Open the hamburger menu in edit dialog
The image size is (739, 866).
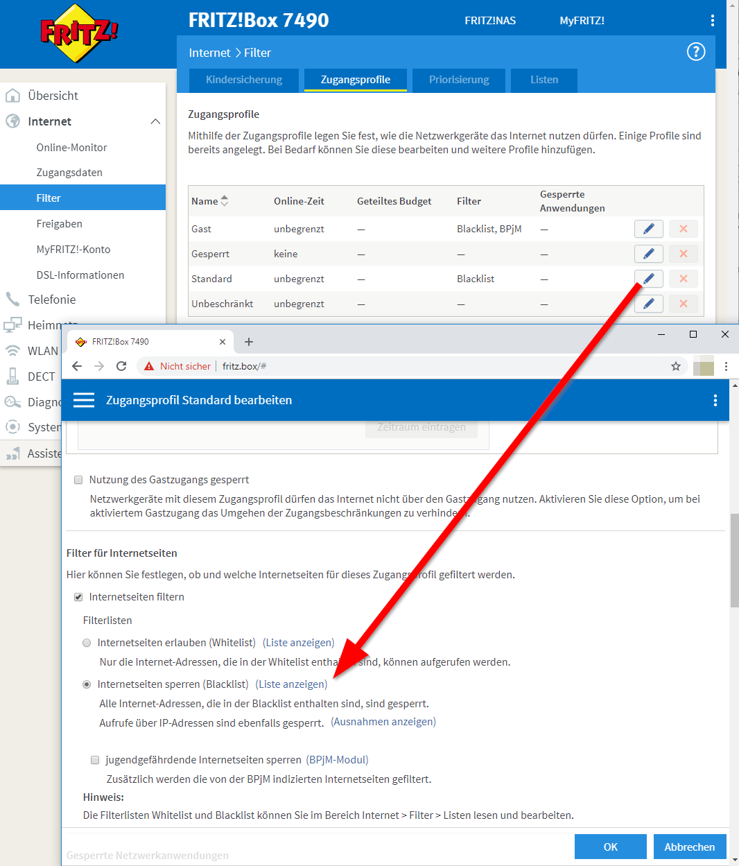(x=84, y=400)
